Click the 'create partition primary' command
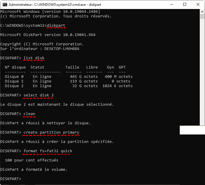 tap(51, 132)
